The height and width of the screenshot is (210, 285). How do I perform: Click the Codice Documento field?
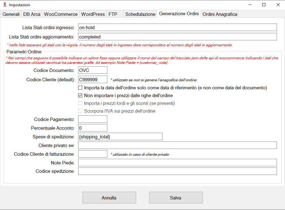click(92, 70)
